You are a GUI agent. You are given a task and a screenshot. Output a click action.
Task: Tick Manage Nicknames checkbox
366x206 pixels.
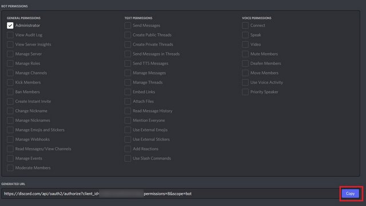tap(10, 121)
